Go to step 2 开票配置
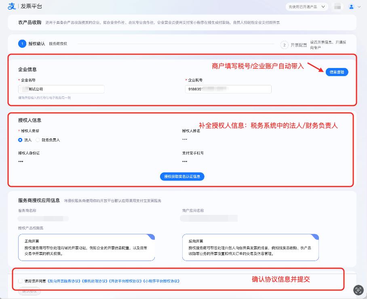 (x=293, y=45)
